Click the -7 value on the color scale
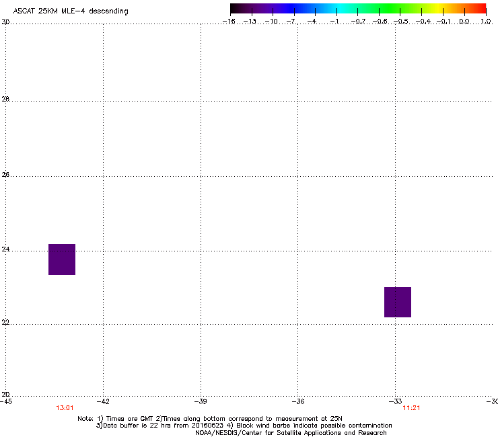This screenshot has width=498, height=437. (x=291, y=22)
